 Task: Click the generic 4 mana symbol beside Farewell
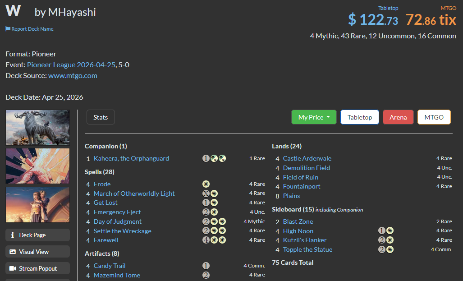[206, 240]
